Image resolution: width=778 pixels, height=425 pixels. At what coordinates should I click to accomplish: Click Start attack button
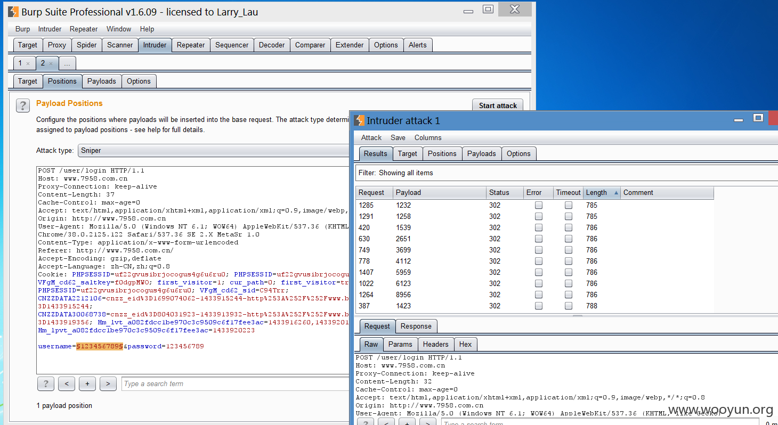tap(498, 105)
